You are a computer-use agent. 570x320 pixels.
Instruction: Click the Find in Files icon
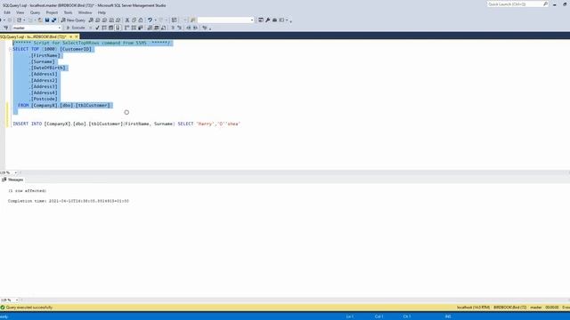pos(192,20)
